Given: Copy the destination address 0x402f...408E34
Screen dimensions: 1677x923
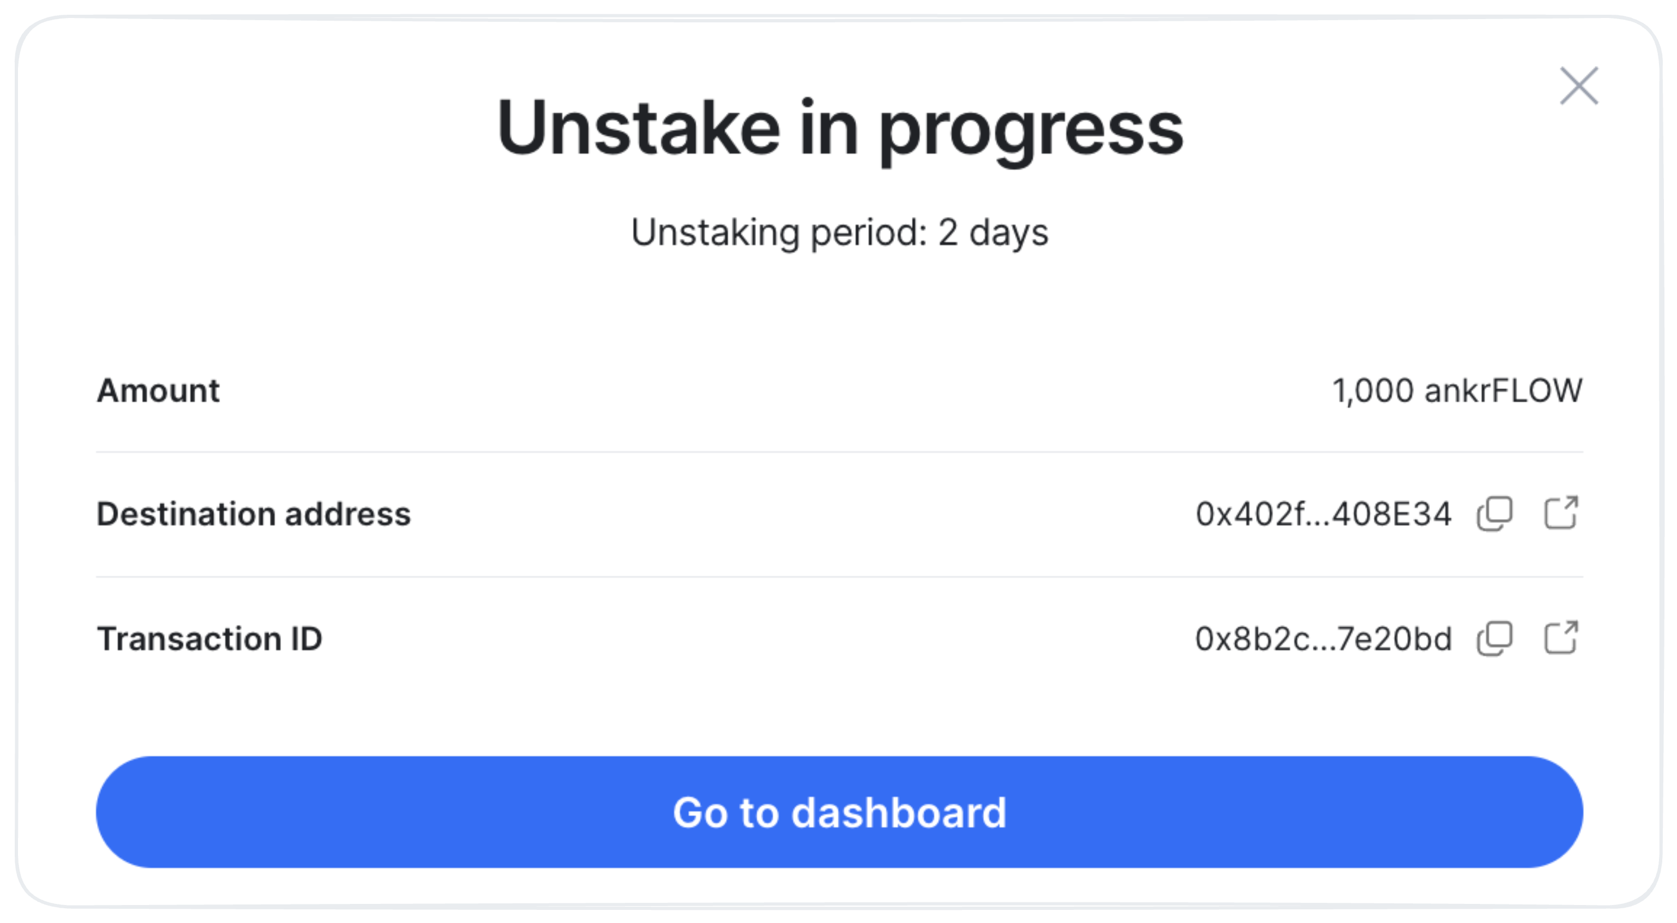Looking at the screenshot, I should click(x=1495, y=514).
